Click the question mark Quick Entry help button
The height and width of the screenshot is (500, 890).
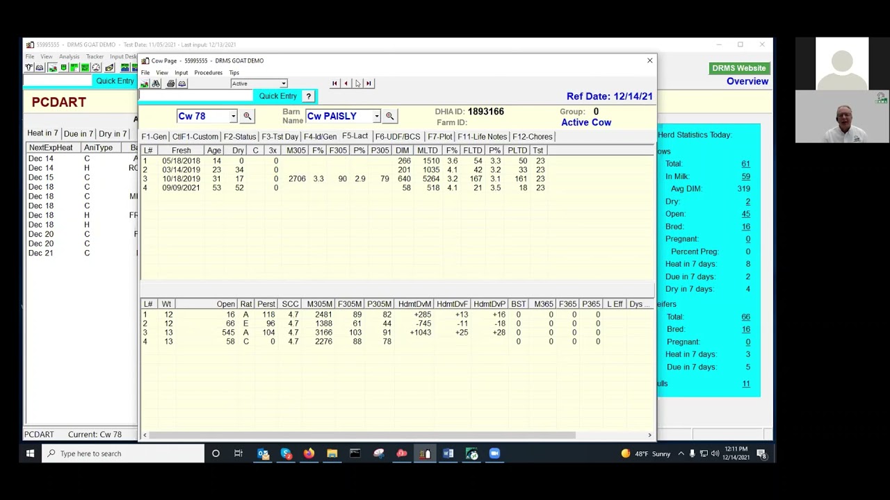[x=309, y=97]
